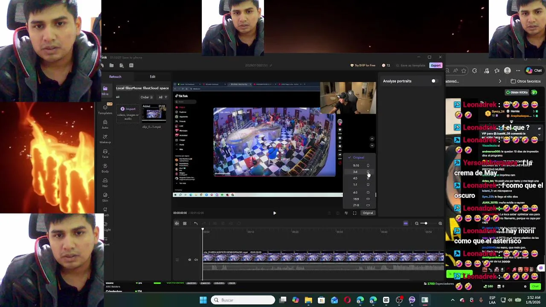Click the split clip tool icon
The height and width of the screenshot is (307, 546).
[177, 223]
